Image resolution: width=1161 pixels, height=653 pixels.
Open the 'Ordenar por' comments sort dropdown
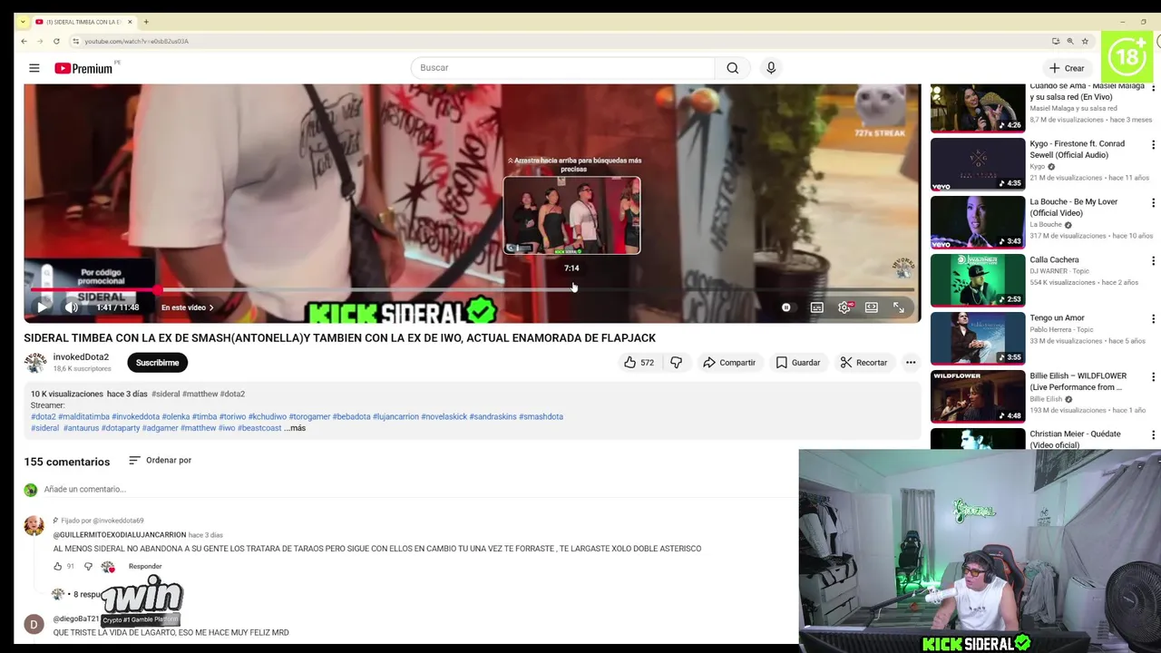click(161, 461)
